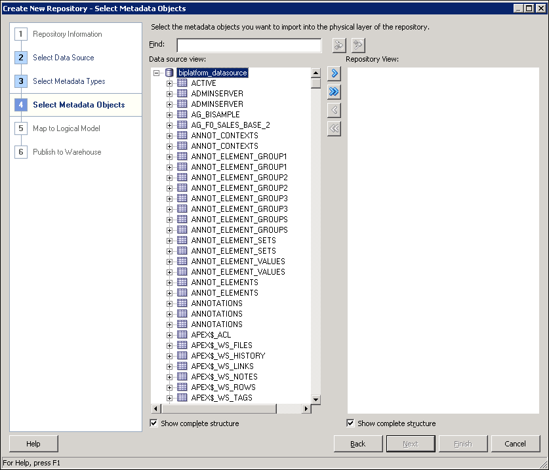Viewport: 549px width, 470px height.
Task: Click the table icon next to APEX$_ACL
Action: (182, 334)
